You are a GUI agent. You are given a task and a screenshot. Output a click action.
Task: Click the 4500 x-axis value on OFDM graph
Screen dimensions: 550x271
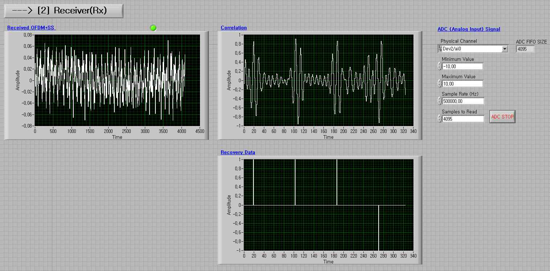tap(200, 131)
